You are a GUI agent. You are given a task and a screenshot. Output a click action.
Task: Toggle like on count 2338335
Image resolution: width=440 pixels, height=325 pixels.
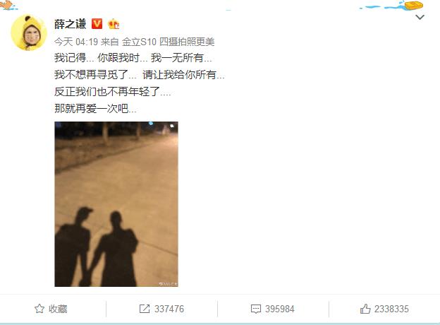click(391, 309)
